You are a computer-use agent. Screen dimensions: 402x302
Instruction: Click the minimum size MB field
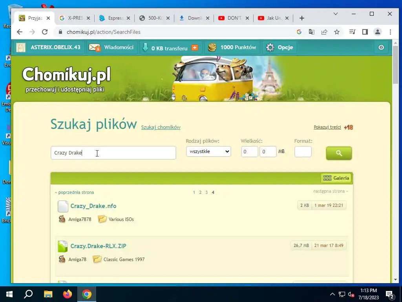pos(249,151)
